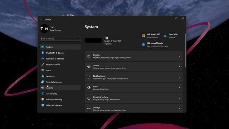Maximize the Settings window
The image size is (229, 129).
click(176, 18)
